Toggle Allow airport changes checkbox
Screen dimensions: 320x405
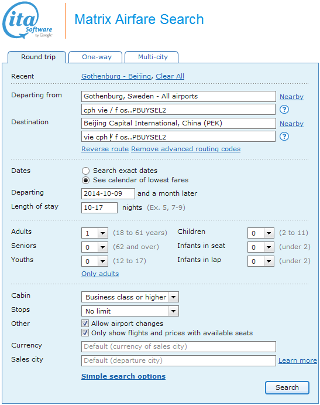[x=85, y=324]
